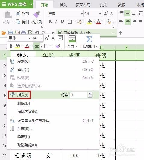The height and width of the screenshot is (160, 144).
Task: Apply fill color bucket in the ribbon
Action: (89, 22)
